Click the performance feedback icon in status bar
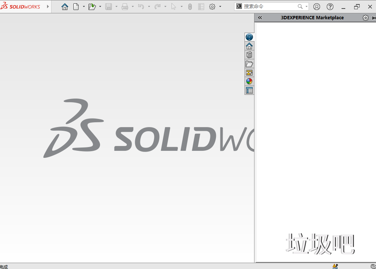This screenshot has height=269, width=376. pyautogui.click(x=335, y=266)
